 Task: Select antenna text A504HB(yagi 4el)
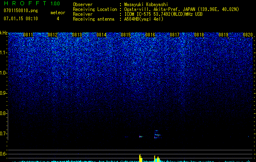tap(144, 19)
